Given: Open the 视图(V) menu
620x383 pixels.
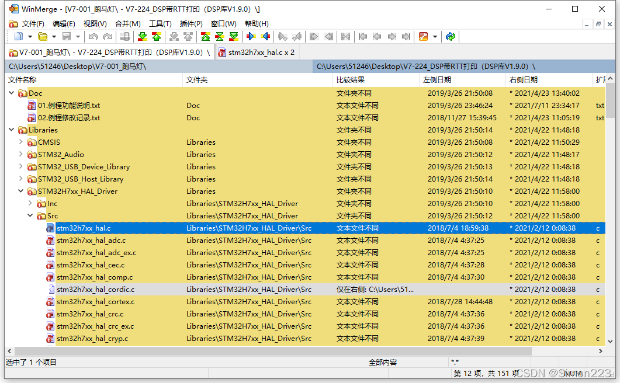Looking at the screenshot, I should (x=95, y=24).
